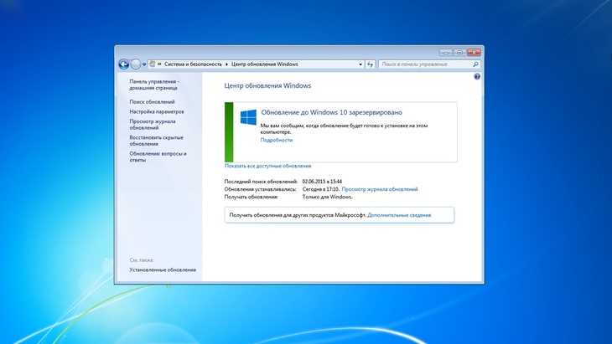Open 'Панель управления - домашняя страница'
Image resolution: width=612 pixels, height=344 pixels.
[154, 85]
